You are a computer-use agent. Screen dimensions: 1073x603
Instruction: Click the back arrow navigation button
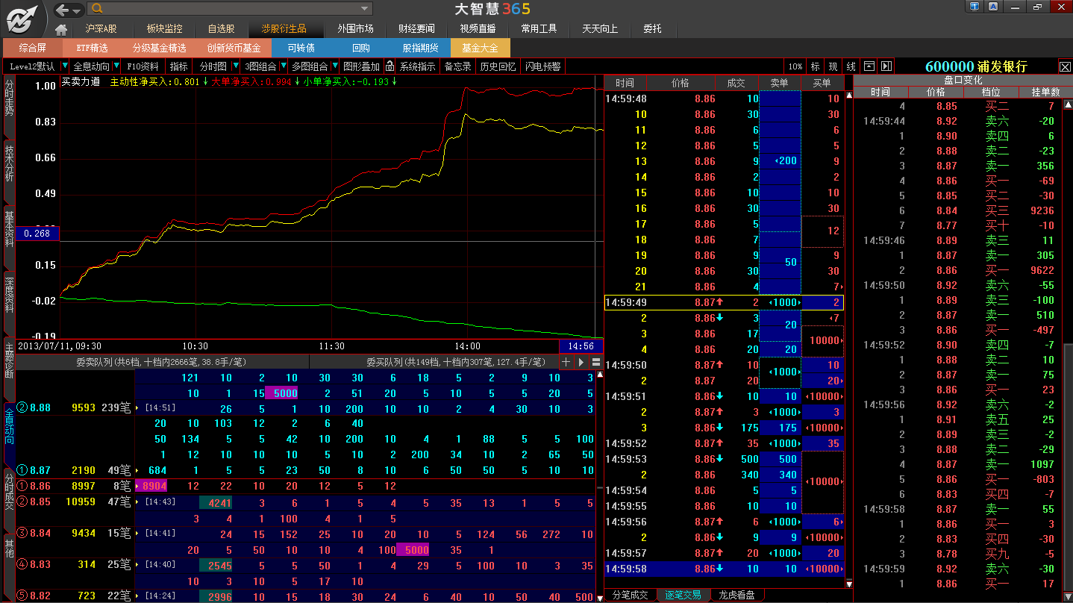[63, 9]
